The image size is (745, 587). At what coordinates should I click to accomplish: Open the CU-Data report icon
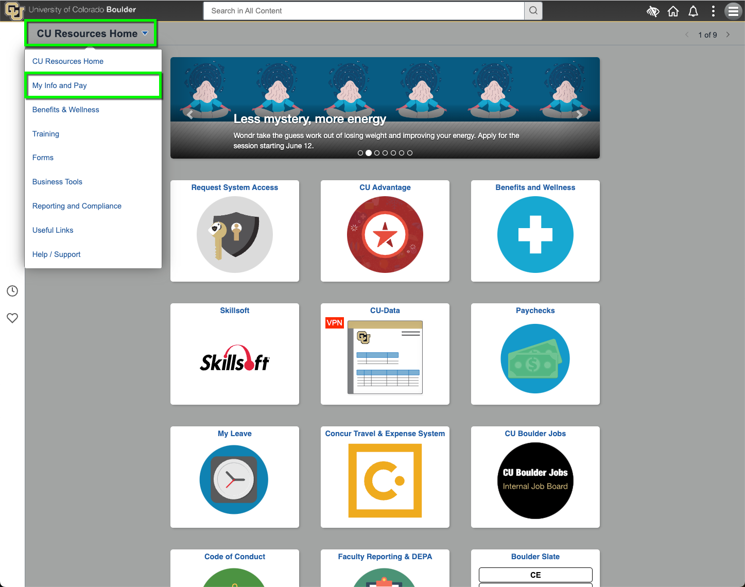(x=385, y=357)
